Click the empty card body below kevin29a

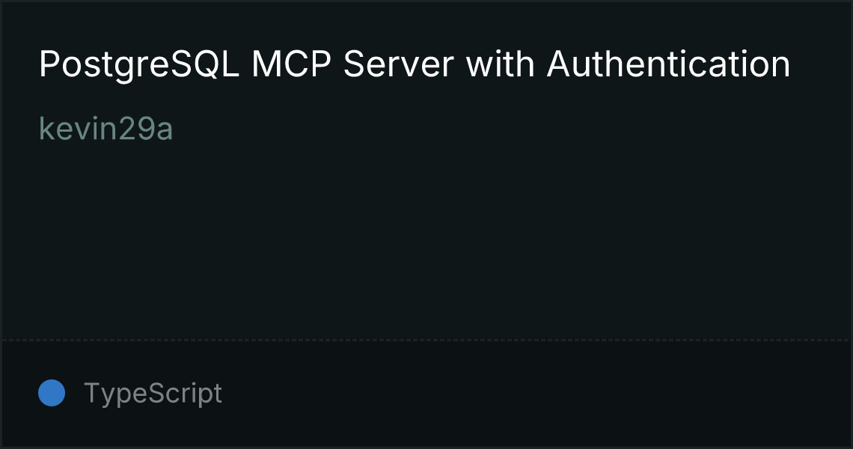[426, 239]
